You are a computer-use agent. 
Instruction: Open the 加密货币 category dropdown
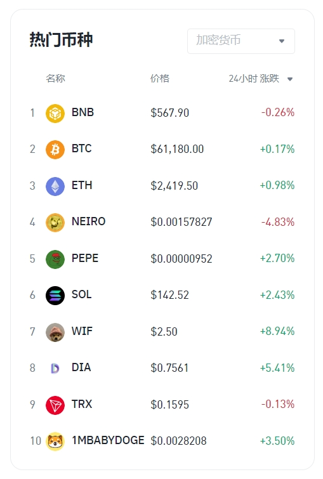coord(241,41)
